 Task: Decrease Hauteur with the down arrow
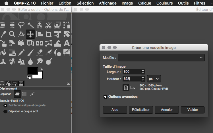143,80
